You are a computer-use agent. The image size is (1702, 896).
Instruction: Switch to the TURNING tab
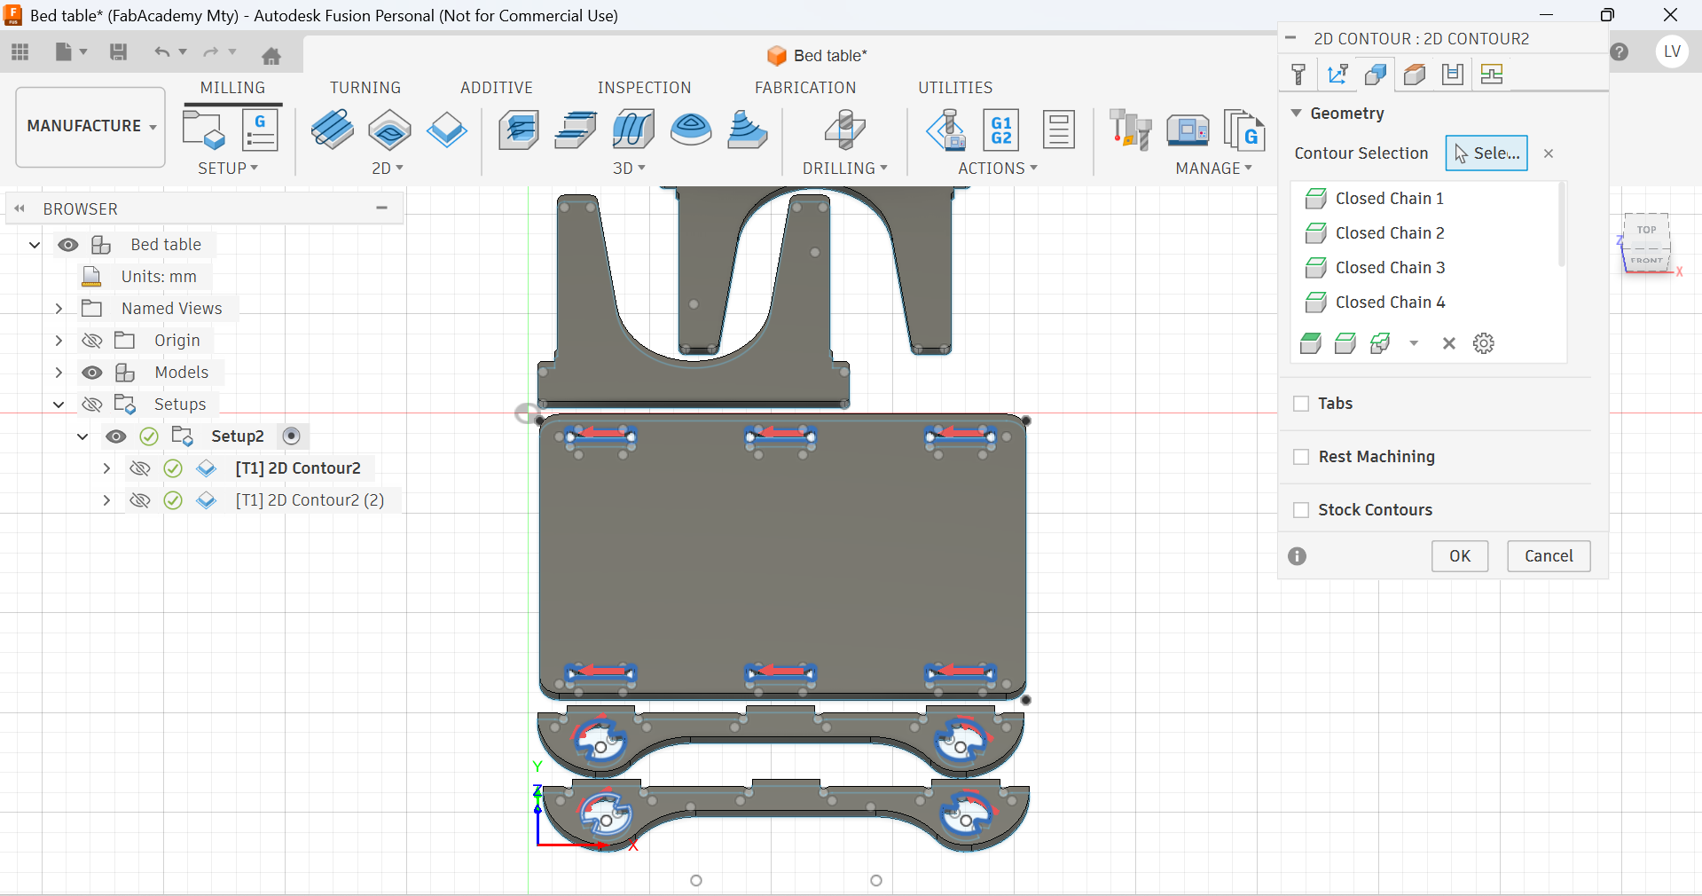coord(365,88)
